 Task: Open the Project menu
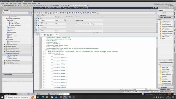coord(3,4)
